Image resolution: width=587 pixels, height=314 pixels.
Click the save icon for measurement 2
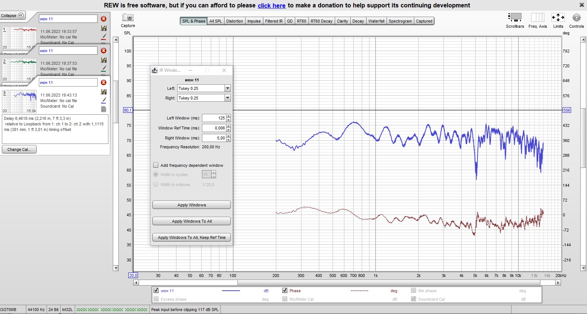click(x=104, y=60)
